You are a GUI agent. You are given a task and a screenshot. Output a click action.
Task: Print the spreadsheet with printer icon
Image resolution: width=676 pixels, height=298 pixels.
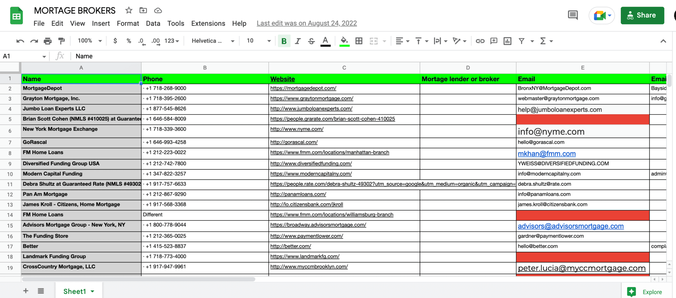(48, 41)
